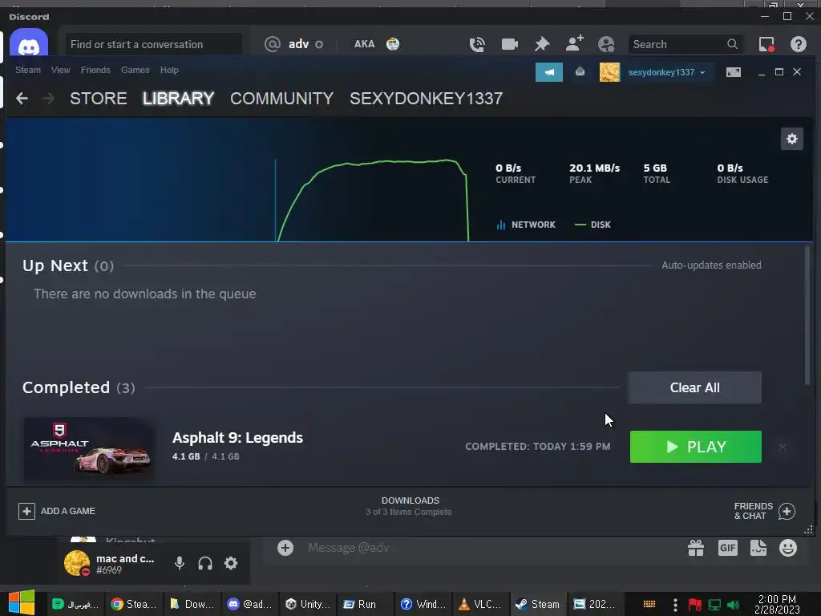Open downloads settings gear icon
This screenshot has width=821, height=616.
[791, 139]
